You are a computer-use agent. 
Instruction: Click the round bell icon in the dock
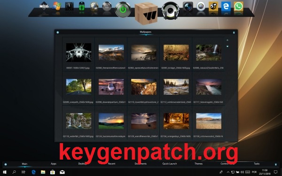(107, 7)
